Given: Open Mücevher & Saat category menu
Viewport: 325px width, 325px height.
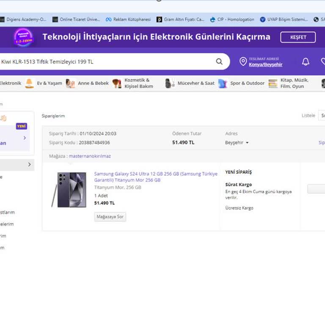Looking at the screenshot, I should coord(196,83).
